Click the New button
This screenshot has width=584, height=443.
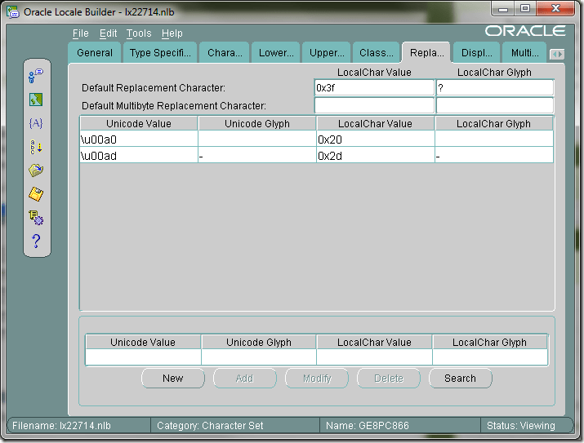tap(173, 379)
